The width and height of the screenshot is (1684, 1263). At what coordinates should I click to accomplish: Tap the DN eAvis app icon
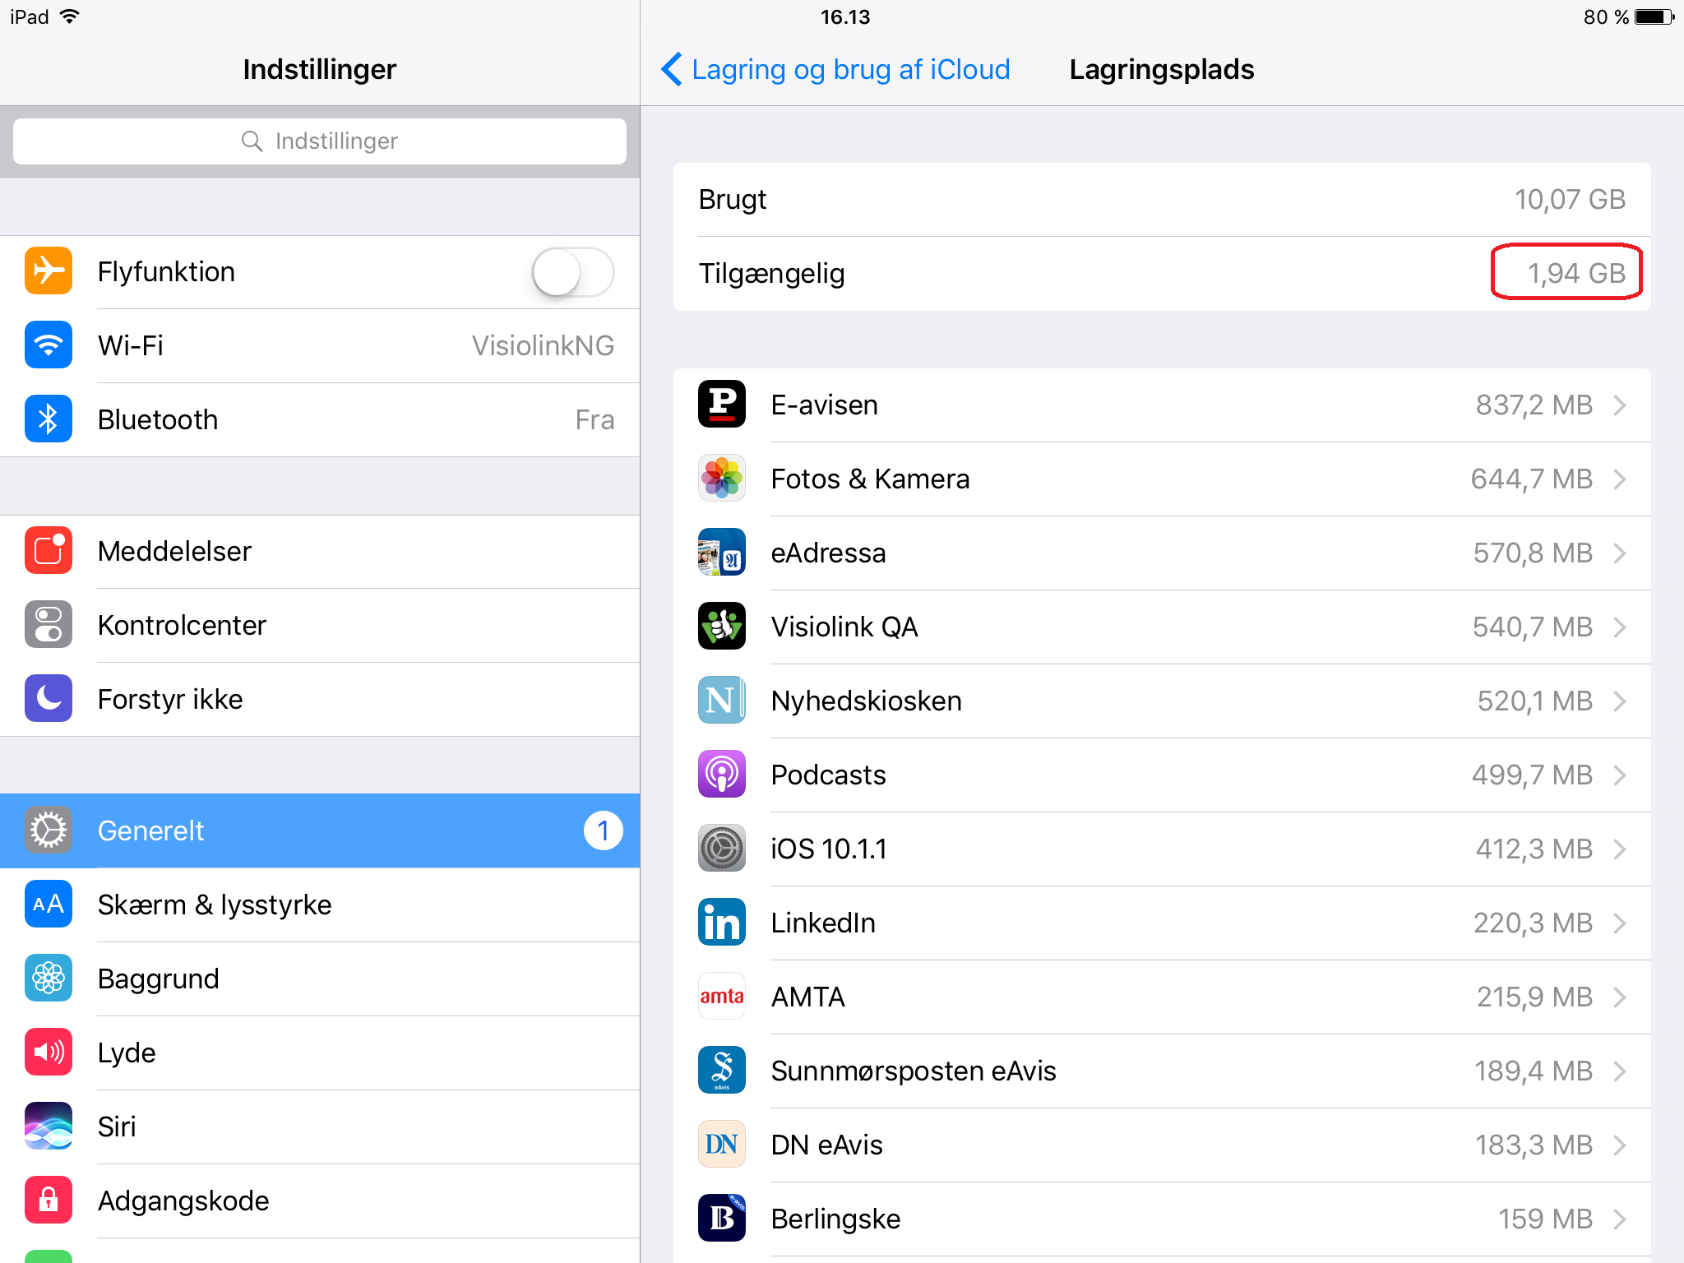(722, 1145)
